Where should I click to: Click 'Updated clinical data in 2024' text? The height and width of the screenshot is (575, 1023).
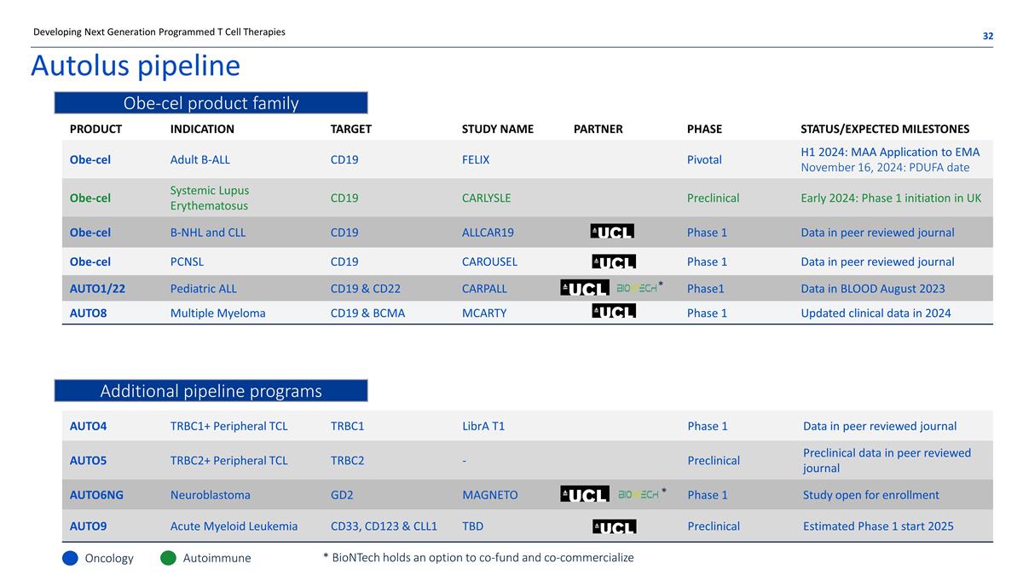click(876, 313)
